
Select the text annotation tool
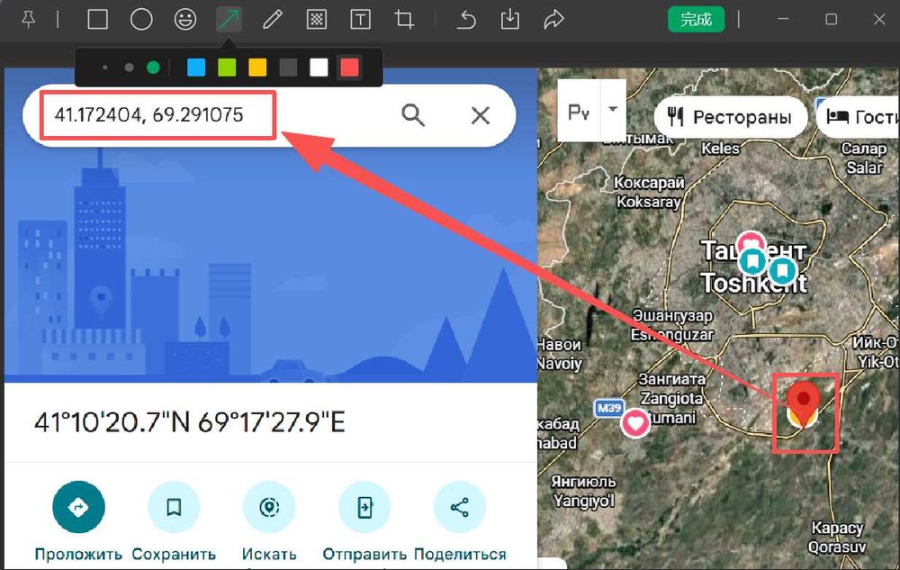(x=360, y=20)
